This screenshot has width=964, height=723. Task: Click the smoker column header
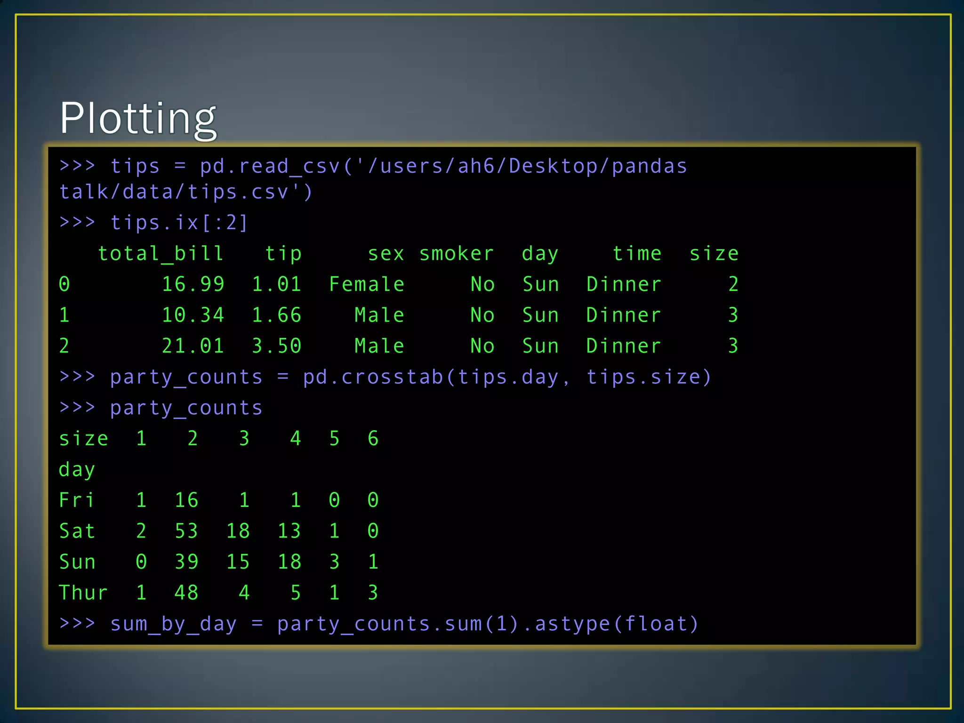[x=456, y=254]
